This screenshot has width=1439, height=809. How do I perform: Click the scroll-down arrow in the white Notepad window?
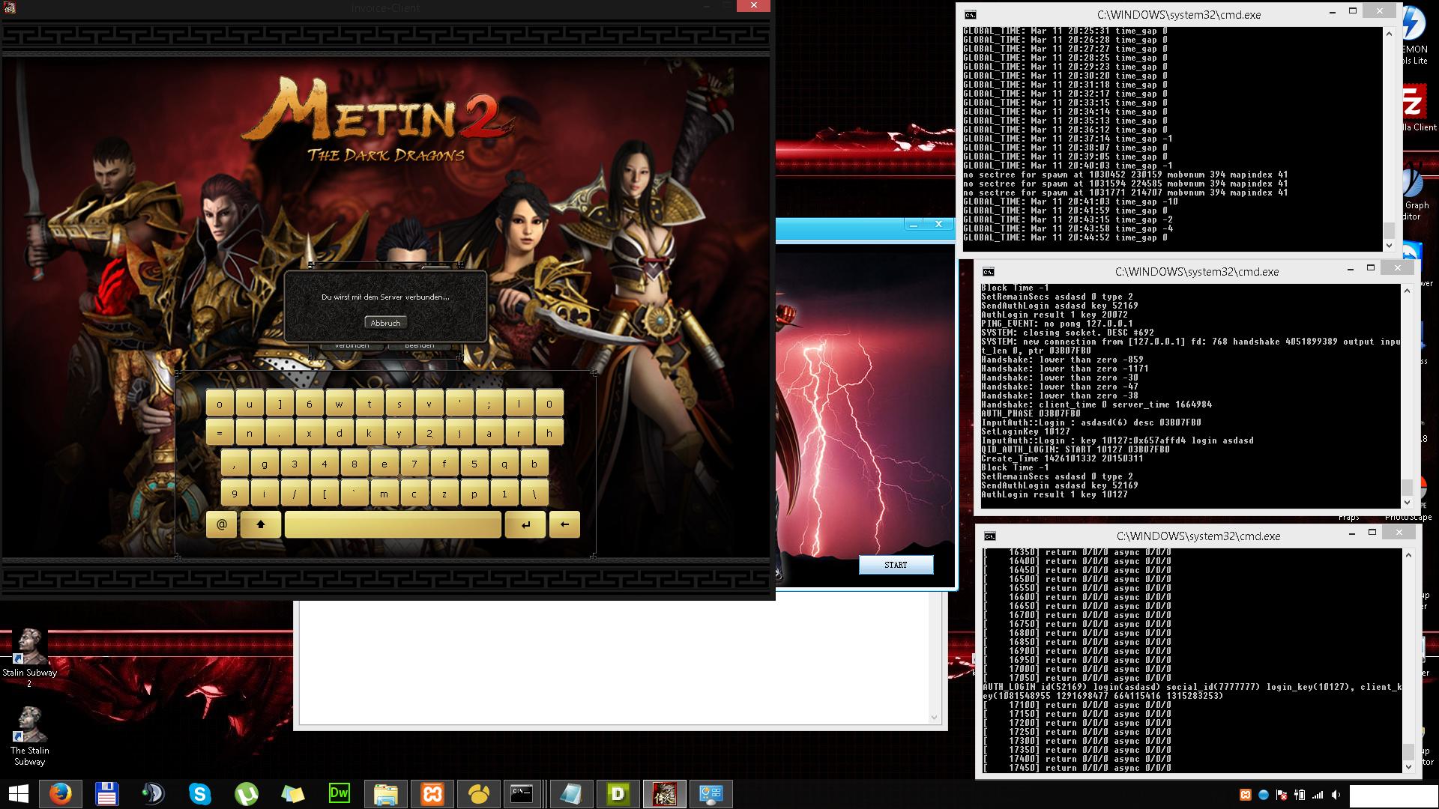click(934, 718)
